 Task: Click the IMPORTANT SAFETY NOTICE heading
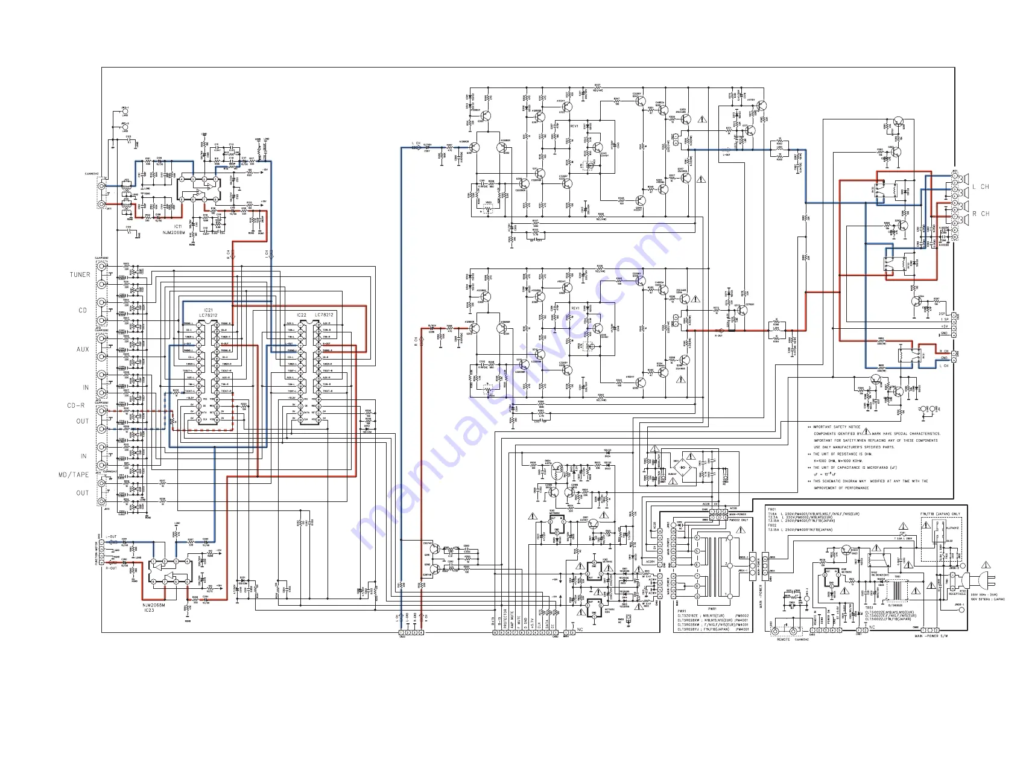[837, 427]
